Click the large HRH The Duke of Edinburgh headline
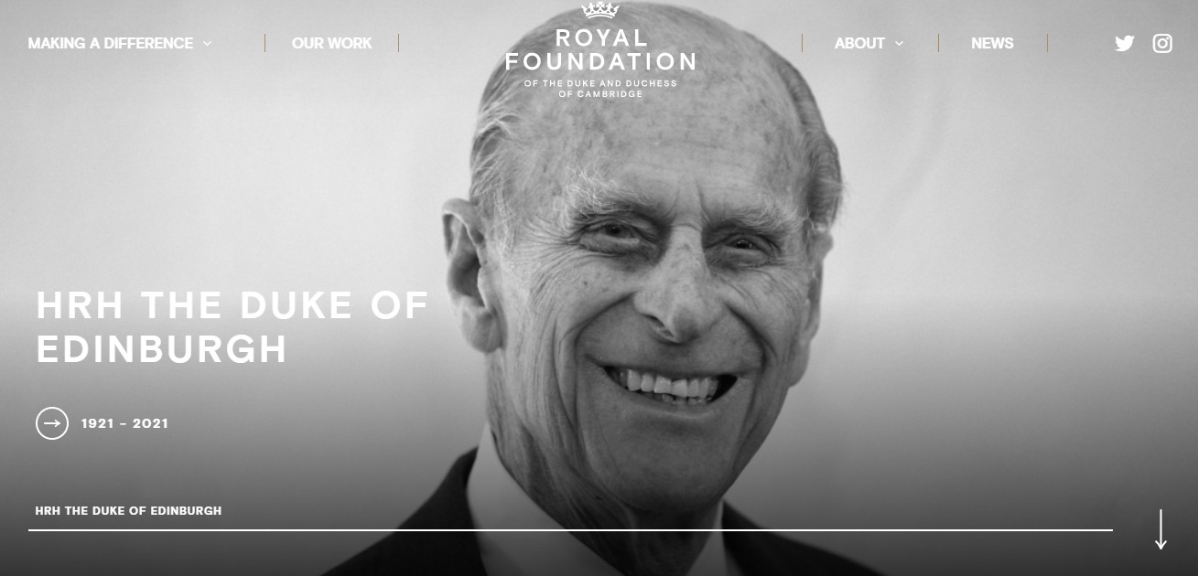This screenshot has height=576, width=1198. (x=232, y=327)
